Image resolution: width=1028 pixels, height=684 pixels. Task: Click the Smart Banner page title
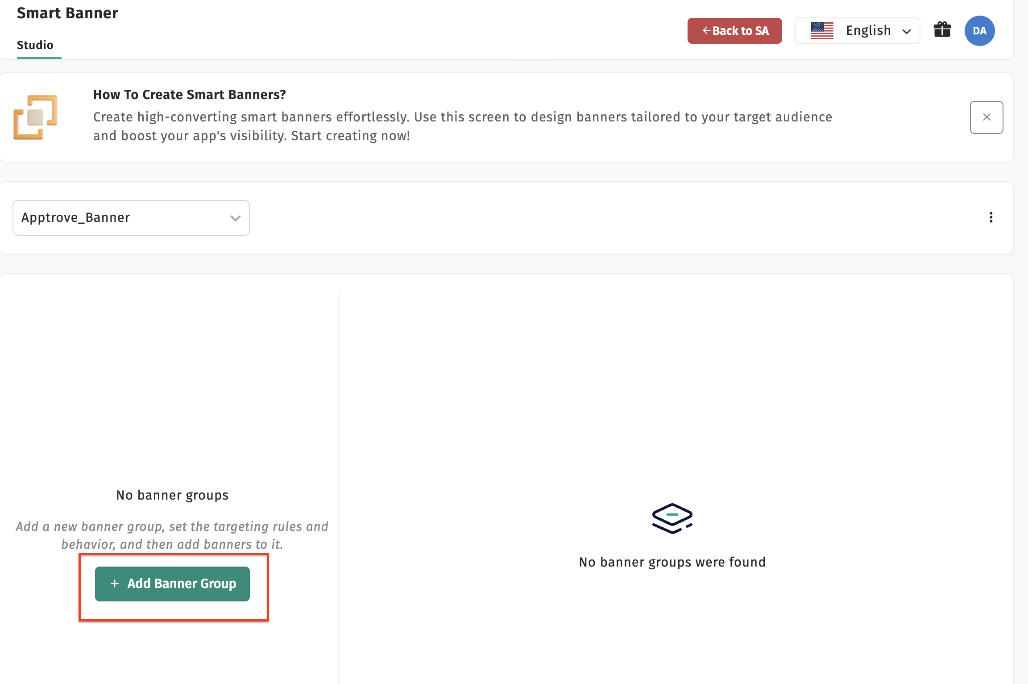pos(67,13)
